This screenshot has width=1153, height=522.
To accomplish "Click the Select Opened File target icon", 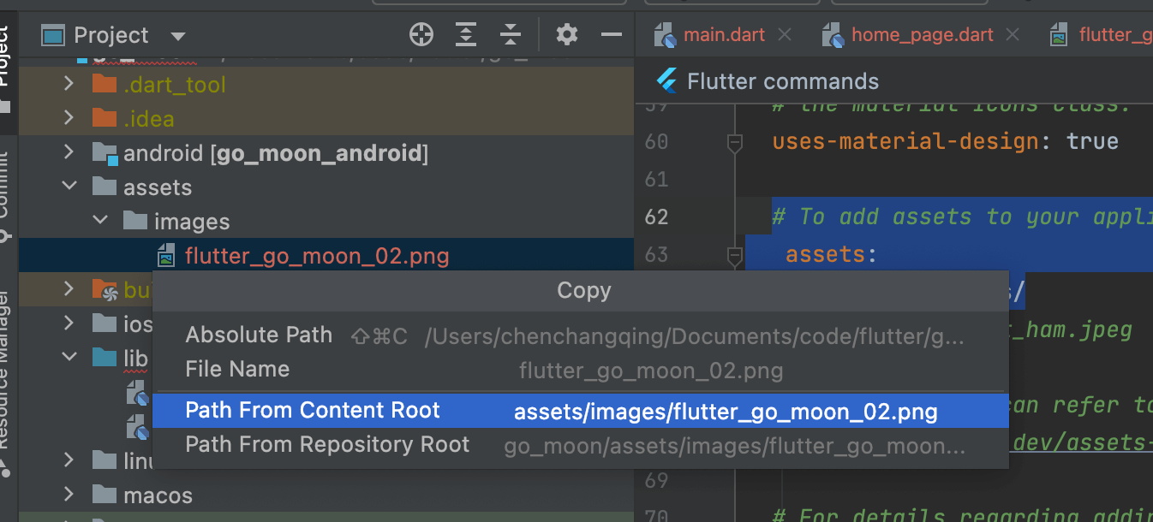I will click(x=421, y=35).
